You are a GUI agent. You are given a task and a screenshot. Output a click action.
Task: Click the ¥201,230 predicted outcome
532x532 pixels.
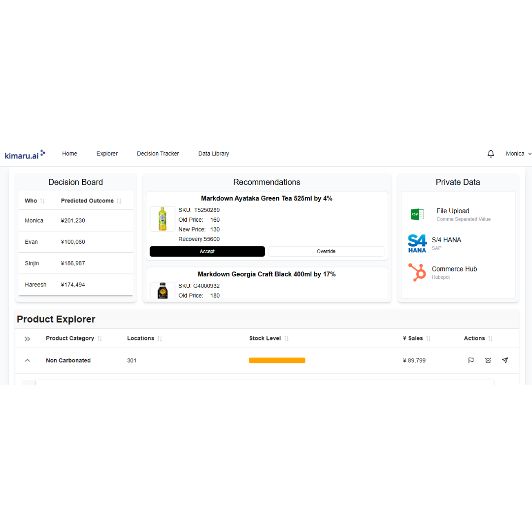pyautogui.click(x=73, y=221)
